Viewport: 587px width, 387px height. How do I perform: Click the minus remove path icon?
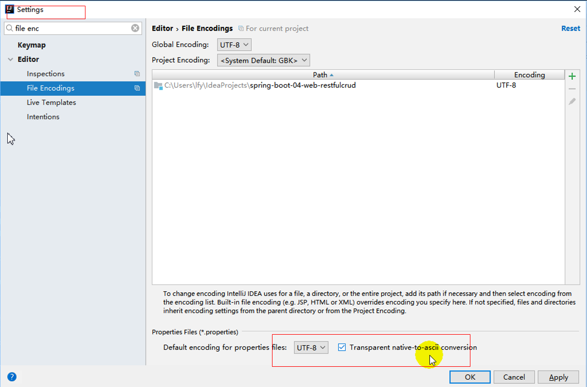pyautogui.click(x=572, y=89)
